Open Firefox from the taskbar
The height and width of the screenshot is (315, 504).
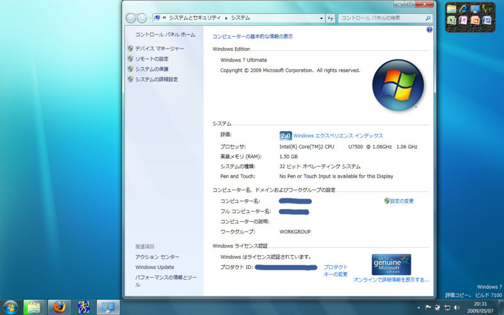tap(59, 307)
